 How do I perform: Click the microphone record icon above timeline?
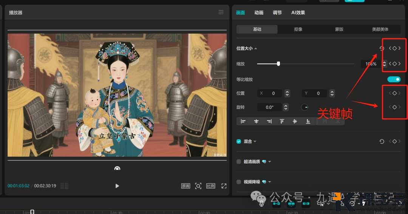tap(261, 204)
